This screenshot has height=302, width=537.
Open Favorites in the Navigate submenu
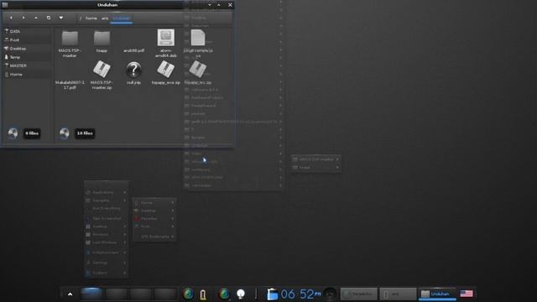point(154,218)
